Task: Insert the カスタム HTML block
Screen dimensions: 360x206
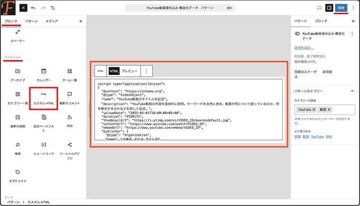Action: 44,99
